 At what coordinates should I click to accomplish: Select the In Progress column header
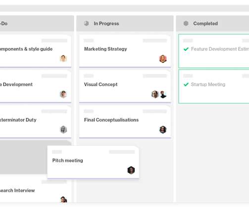coord(125,24)
